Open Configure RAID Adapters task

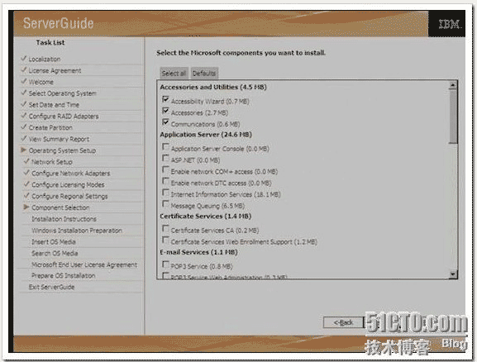64,117
